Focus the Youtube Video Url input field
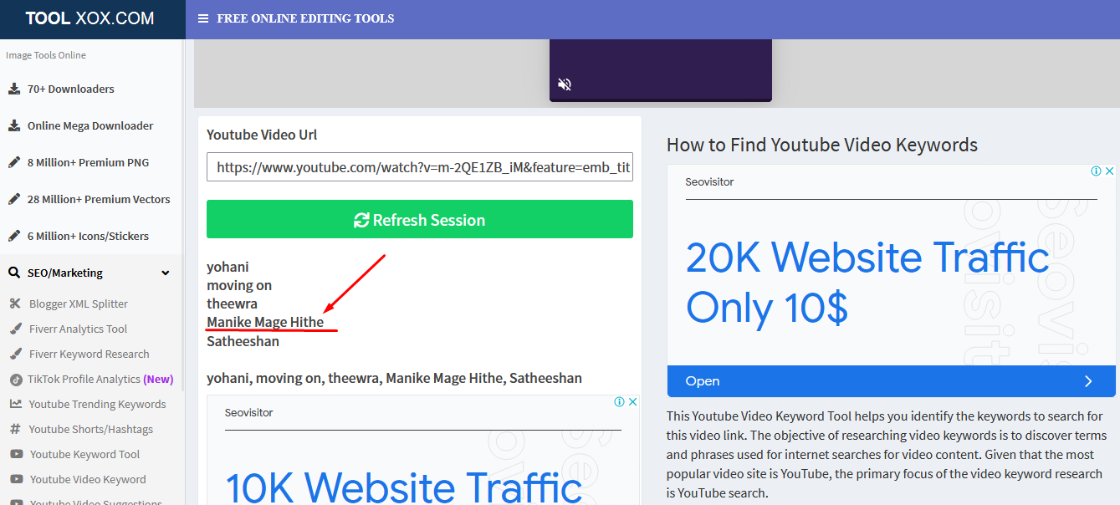1120x505 pixels. [x=420, y=167]
